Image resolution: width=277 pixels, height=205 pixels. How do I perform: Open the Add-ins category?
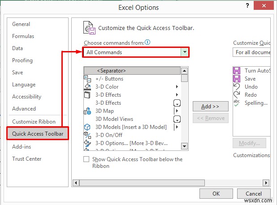coord(22,147)
